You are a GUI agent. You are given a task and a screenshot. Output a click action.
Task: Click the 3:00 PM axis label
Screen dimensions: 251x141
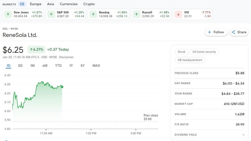coord(136,133)
